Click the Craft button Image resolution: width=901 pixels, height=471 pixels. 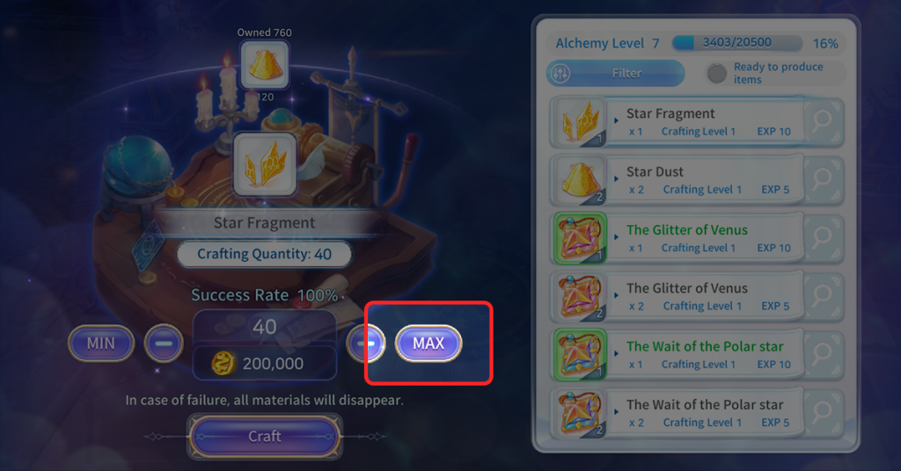265,437
